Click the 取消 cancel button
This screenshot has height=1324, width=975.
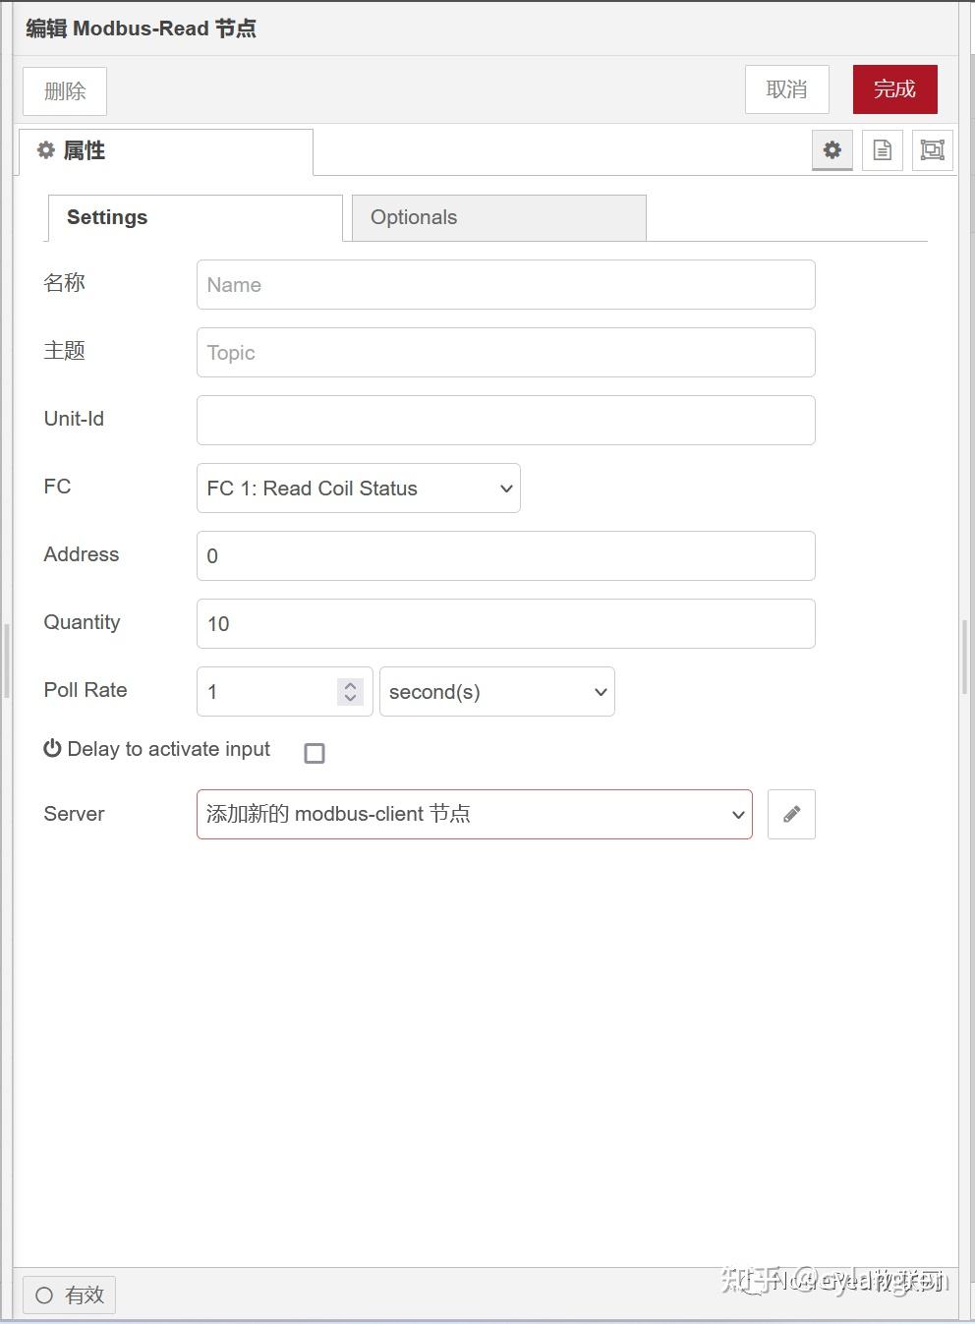point(786,89)
